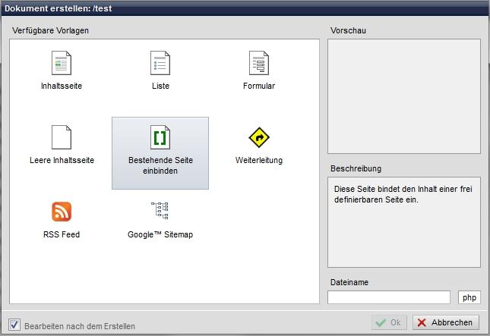Screen dimensions: 490x336
Task: Click the 'Bearbeiten nach dem Erstellen' label text
Action: click(80, 326)
